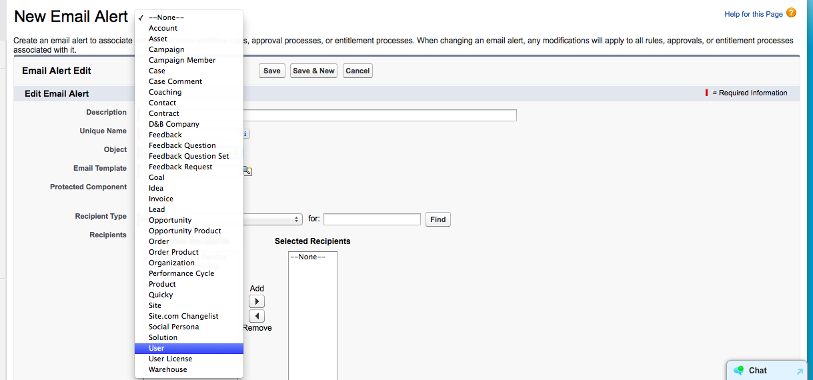
Task: Click the orange help question mark icon
Action: (791, 13)
